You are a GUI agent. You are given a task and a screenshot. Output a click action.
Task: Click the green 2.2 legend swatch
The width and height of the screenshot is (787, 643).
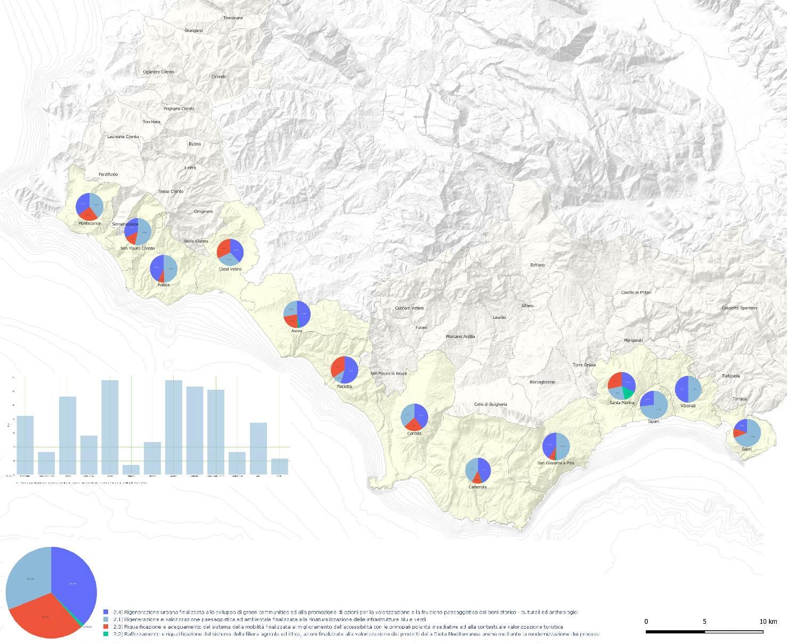tap(106, 634)
